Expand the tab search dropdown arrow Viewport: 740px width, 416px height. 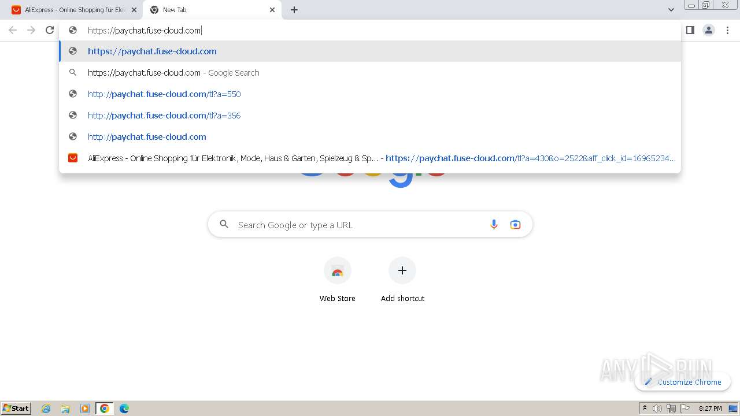[671, 10]
